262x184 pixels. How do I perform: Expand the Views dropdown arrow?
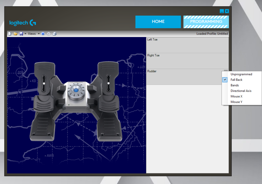(x=39, y=34)
